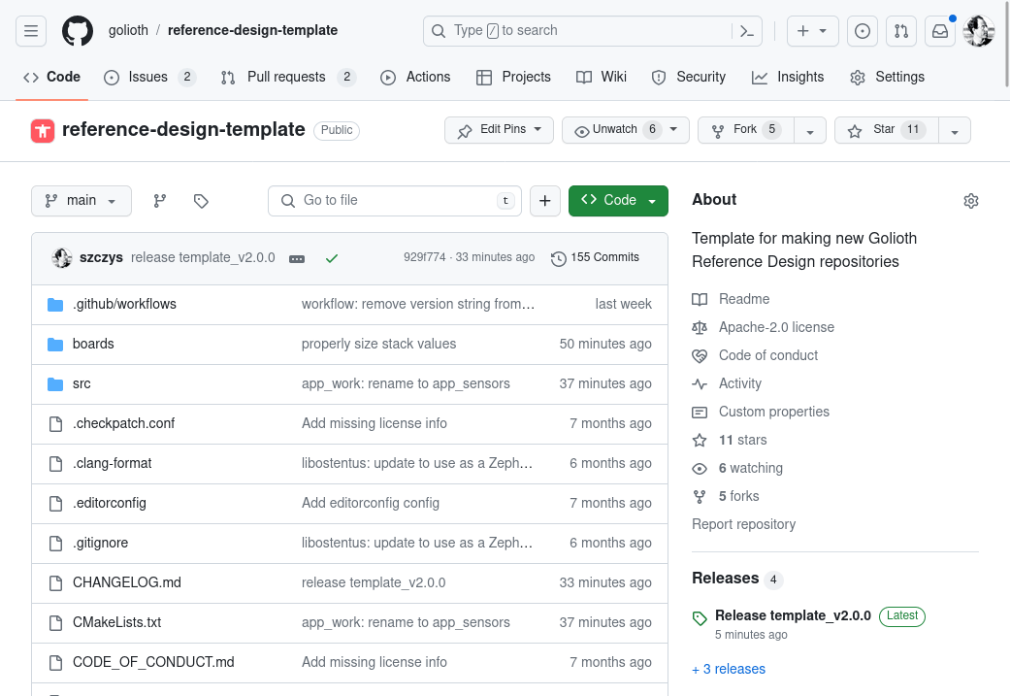Image resolution: width=1010 pixels, height=696 pixels.
Task: View branches icon next to main
Action: tap(160, 201)
